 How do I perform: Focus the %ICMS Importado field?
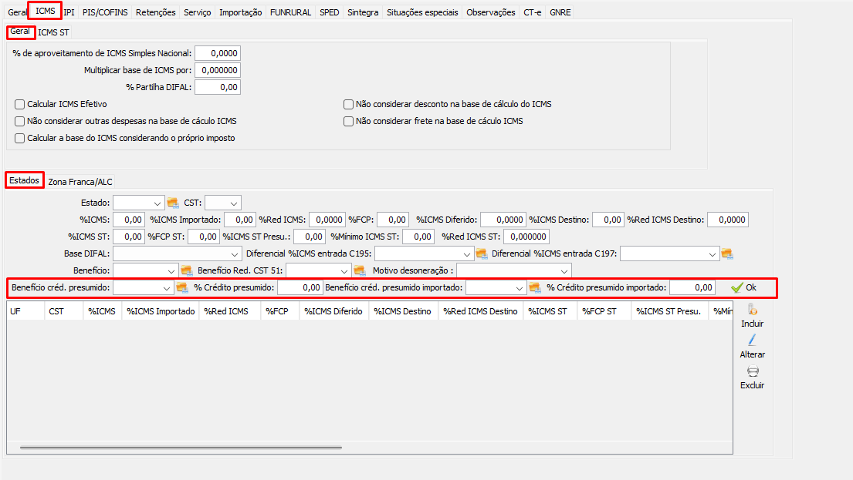point(240,220)
